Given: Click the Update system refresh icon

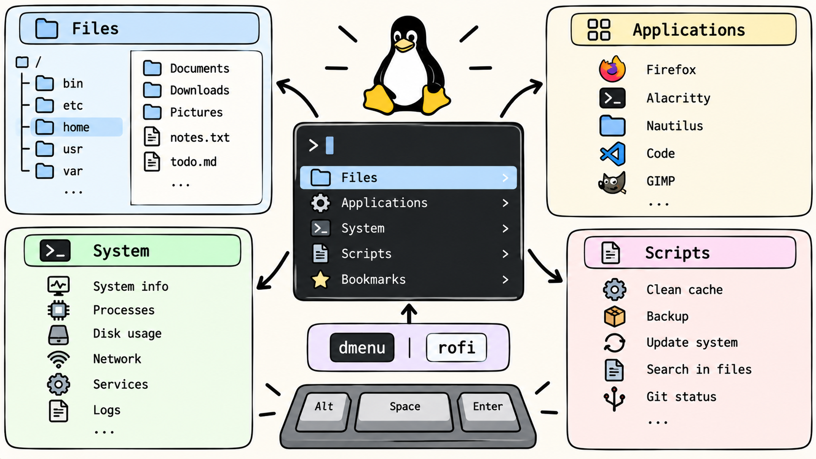Looking at the screenshot, I should [x=614, y=342].
